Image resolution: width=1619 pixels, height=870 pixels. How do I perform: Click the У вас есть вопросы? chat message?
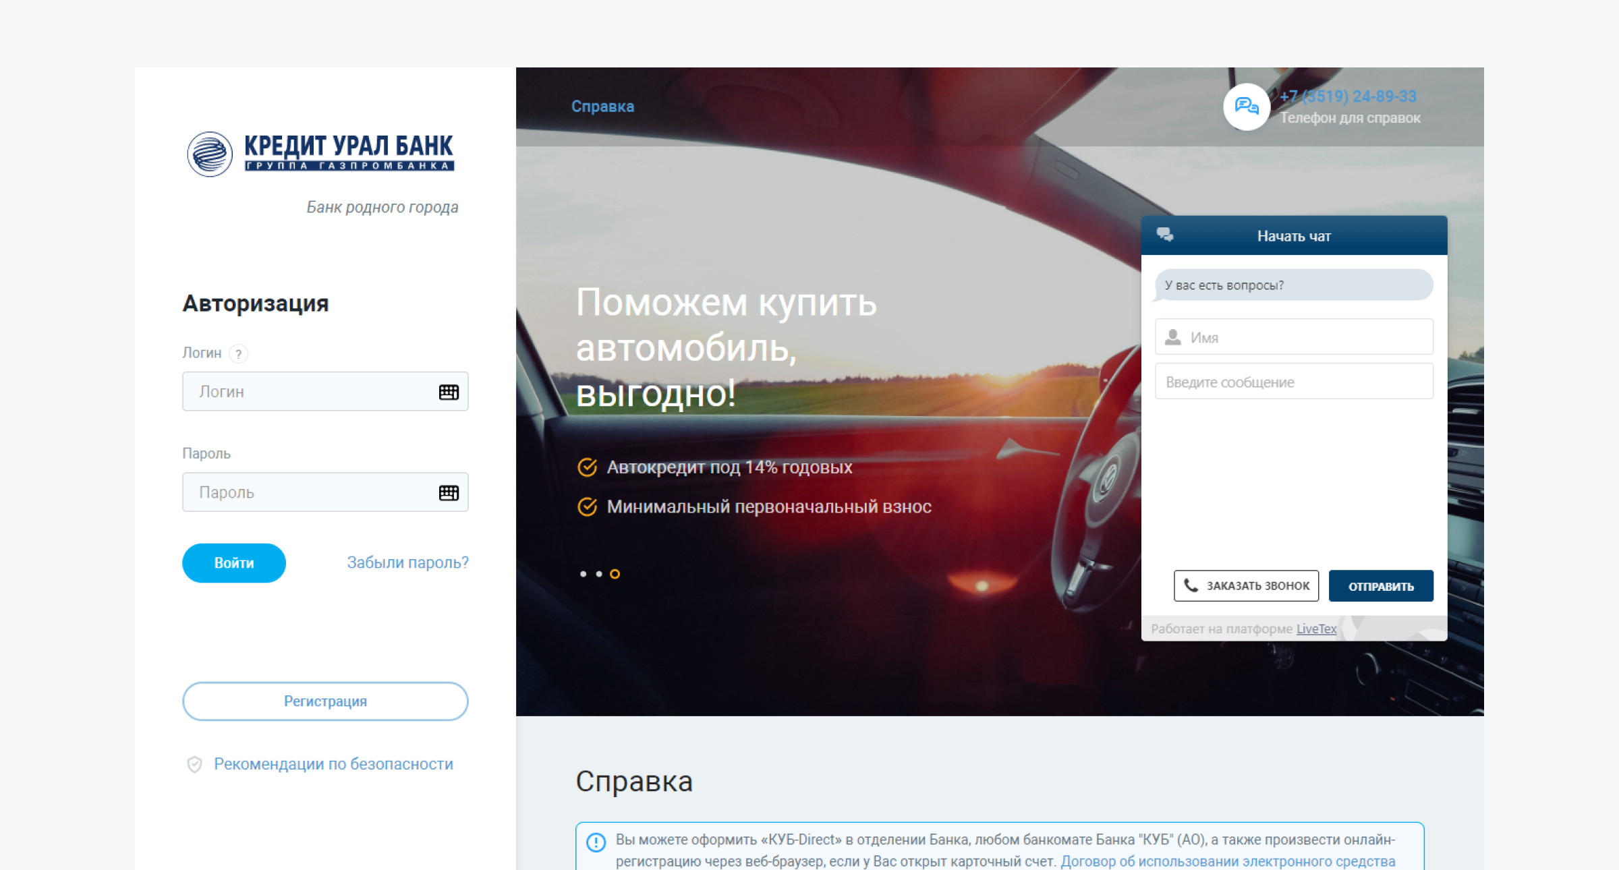(x=1294, y=285)
